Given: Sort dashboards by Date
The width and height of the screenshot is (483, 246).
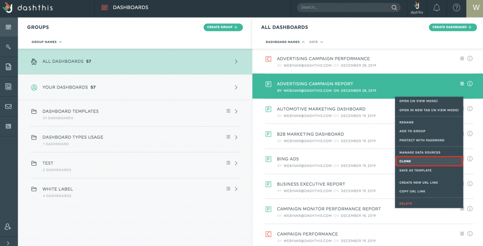Looking at the screenshot, I should [316, 42].
